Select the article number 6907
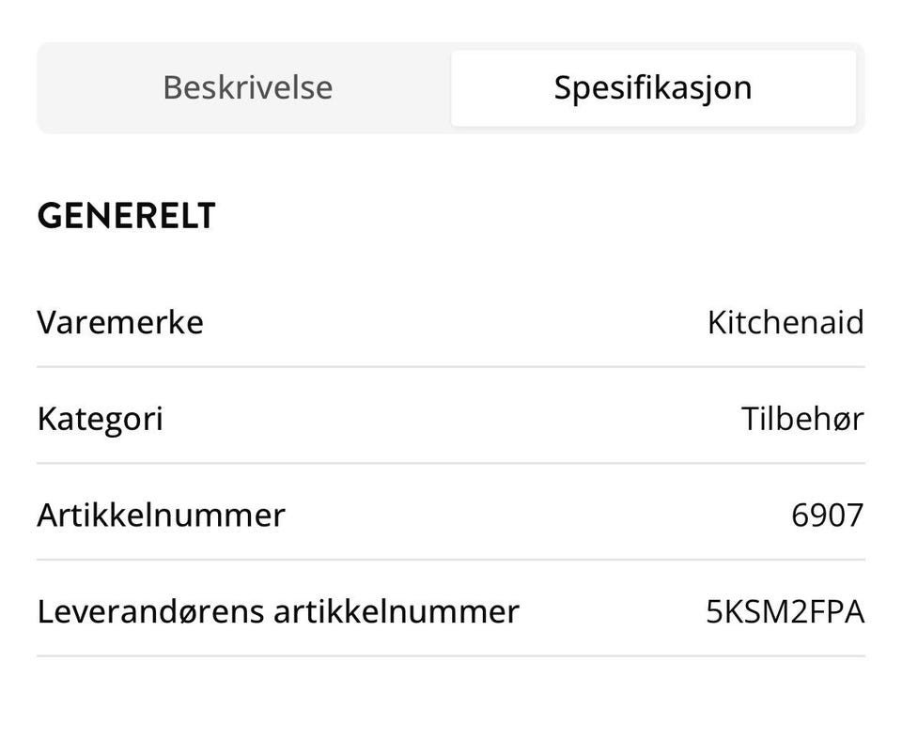This screenshot has height=739, width=902. coord(827,515)
